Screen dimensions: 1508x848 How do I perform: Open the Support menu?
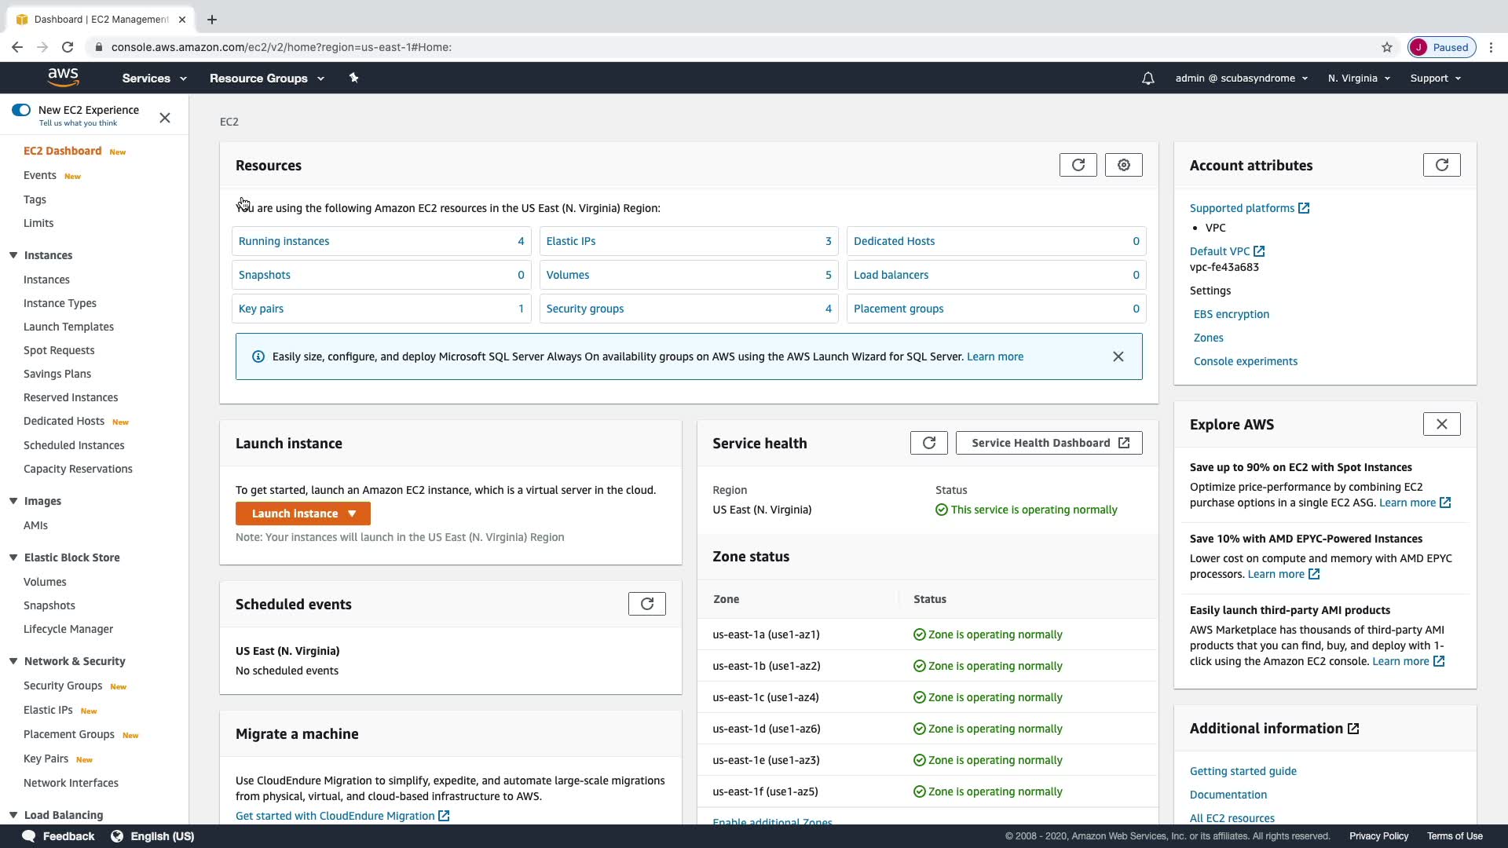coord(1435,79)
